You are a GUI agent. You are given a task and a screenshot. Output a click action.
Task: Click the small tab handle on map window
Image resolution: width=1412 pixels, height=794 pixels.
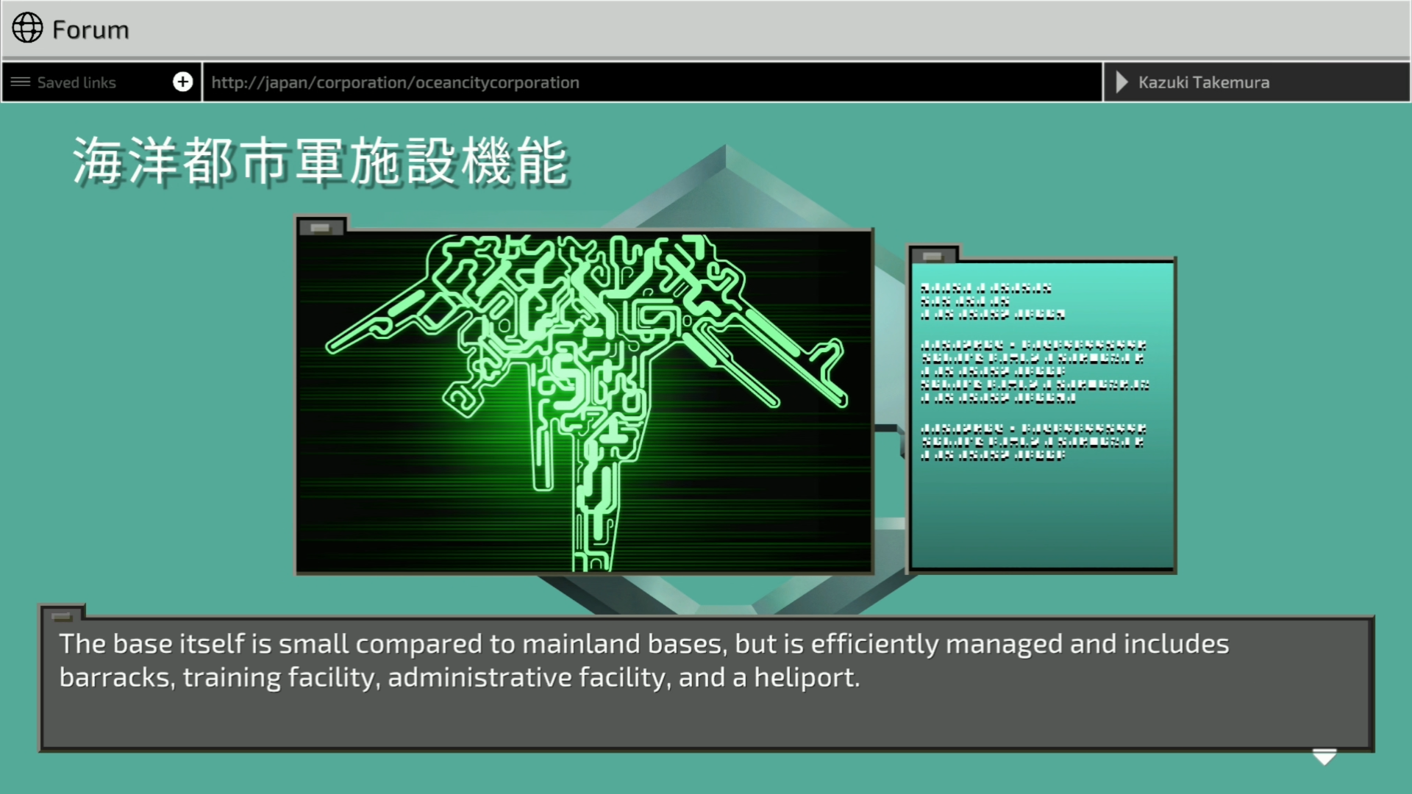coord(321,228)
